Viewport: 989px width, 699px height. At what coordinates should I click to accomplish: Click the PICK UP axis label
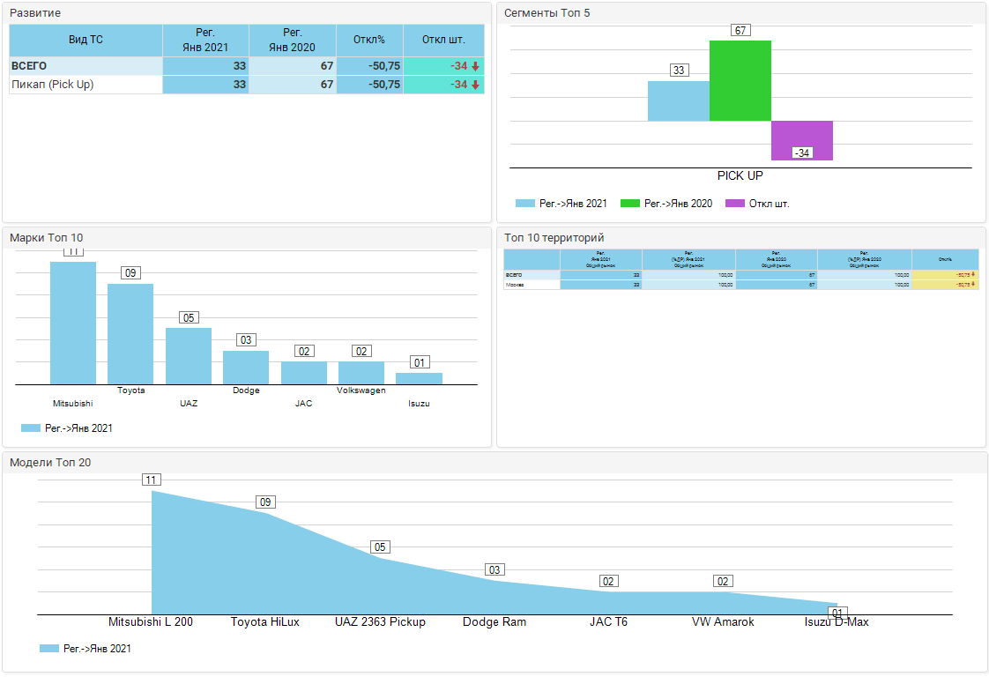[740, 175]
